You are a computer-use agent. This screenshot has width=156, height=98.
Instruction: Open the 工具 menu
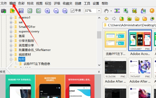tap(87, 3)
